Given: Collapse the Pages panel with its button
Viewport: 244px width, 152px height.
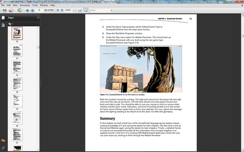Looking at the screenshot, I should tap(38, 18).
